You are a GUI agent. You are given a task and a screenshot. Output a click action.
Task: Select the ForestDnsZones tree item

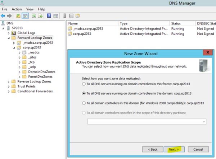click(40, 77)
